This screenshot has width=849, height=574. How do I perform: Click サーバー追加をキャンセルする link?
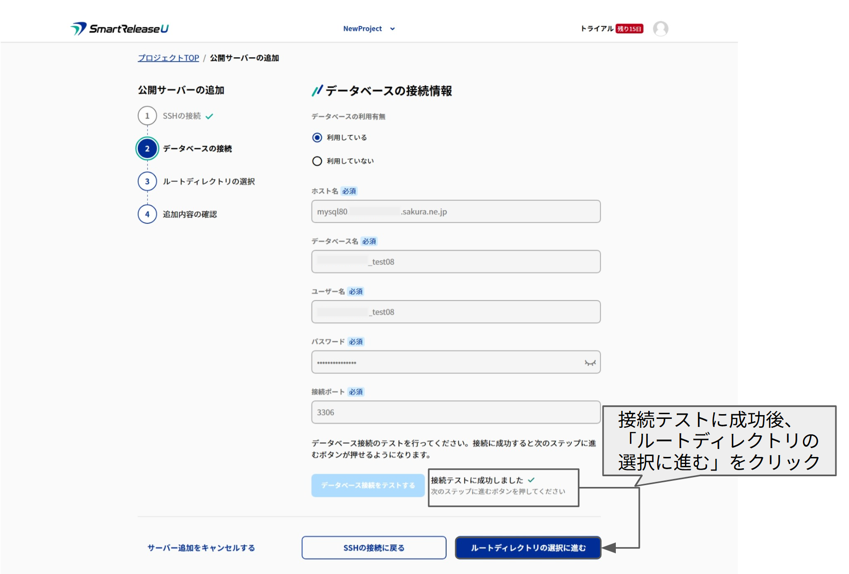click(201, 548)
